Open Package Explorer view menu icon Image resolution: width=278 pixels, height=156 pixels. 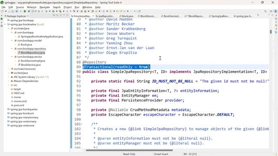(61, 16)
